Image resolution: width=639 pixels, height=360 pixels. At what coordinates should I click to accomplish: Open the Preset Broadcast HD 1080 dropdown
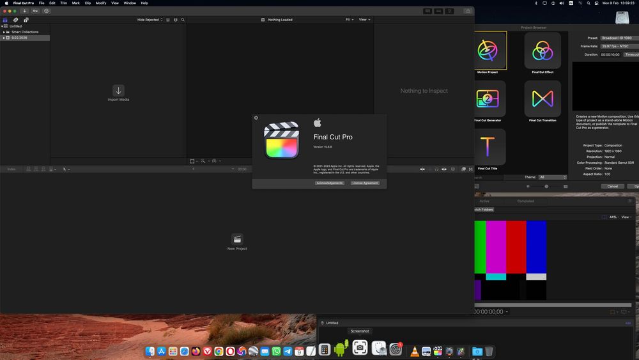click(619, 38)
